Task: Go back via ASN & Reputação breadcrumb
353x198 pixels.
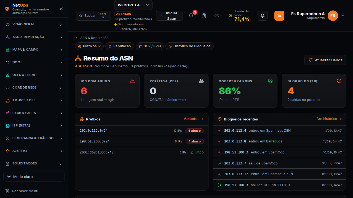Action: pyautogui.click(x=92, y=38)
